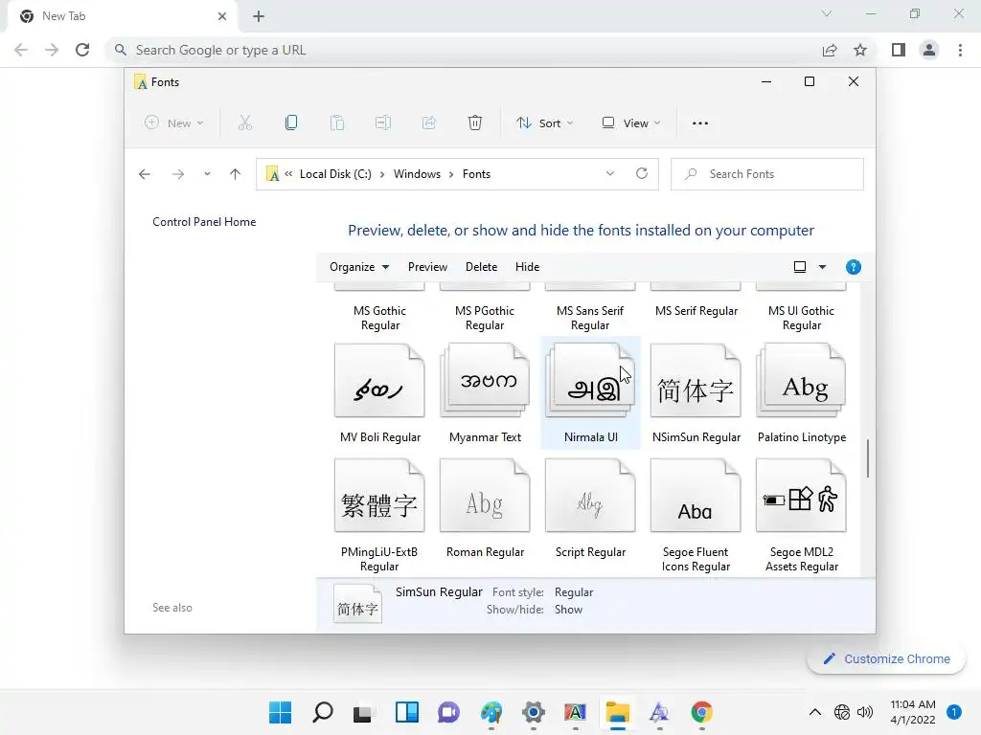The width and height of the screenshot is (981, 735).
Task: Click the Copy icon in Fonts toolbar
Action: click(x=291, y=123)
